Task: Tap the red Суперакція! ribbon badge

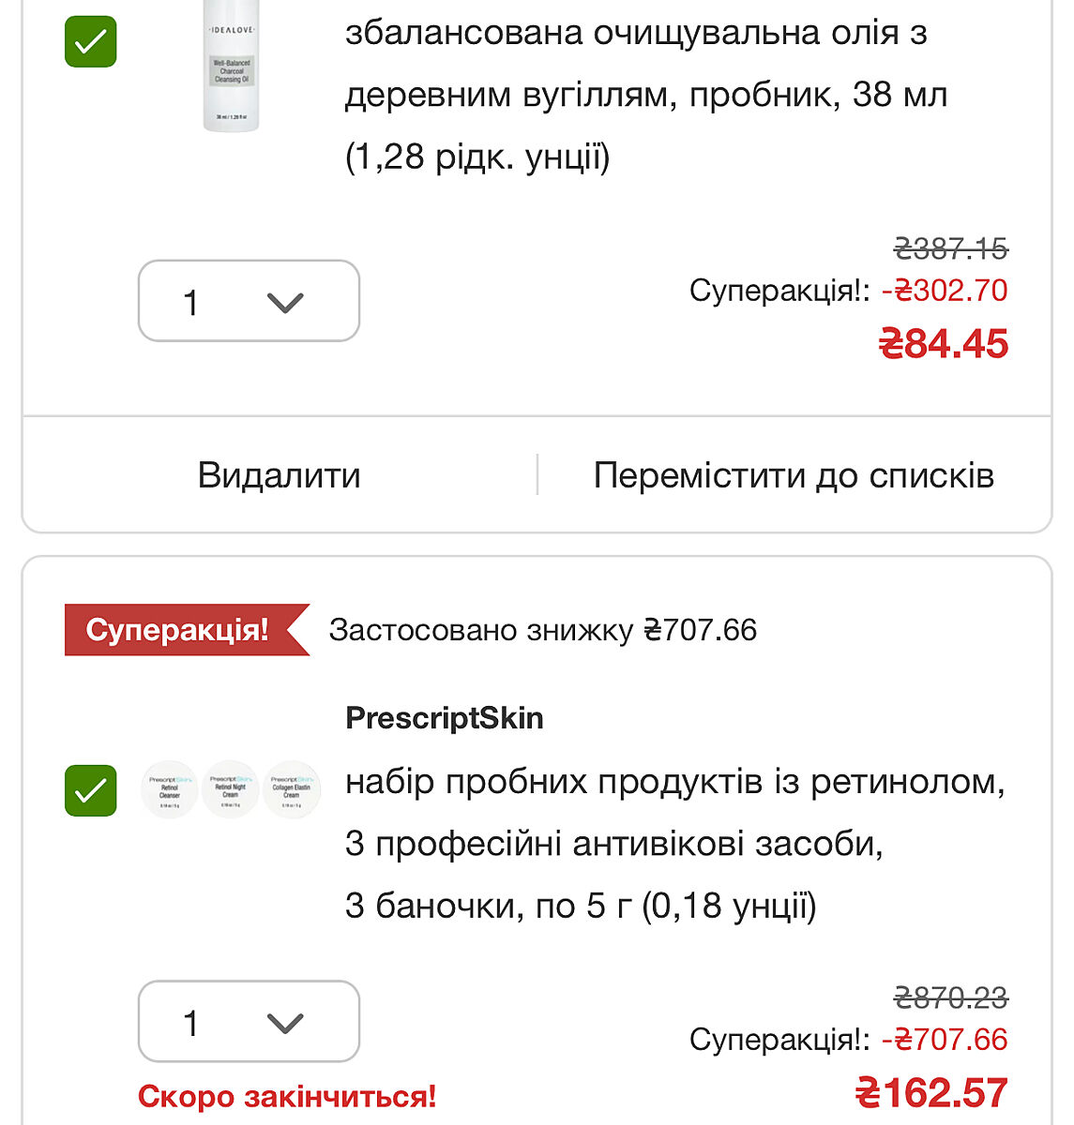Action: click(178, 630)
